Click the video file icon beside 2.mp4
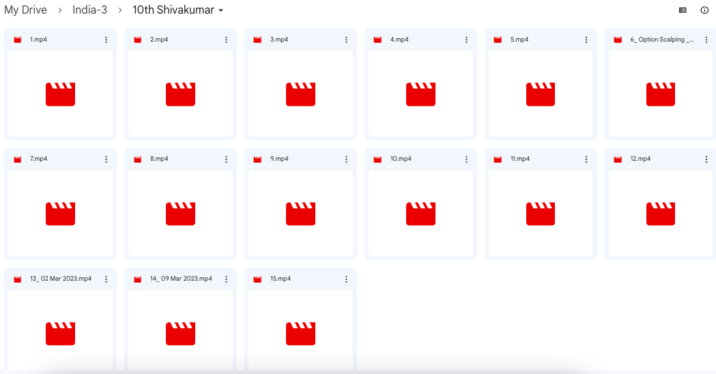The height and width of the screenshot is (374, 716). pos(138,40)
